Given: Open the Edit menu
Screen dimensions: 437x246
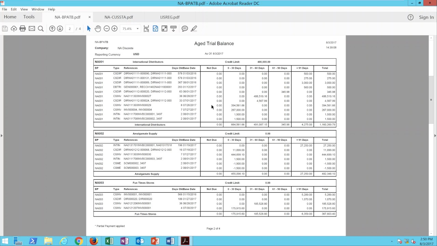Looking at the screenshot, I should [14, 9].
